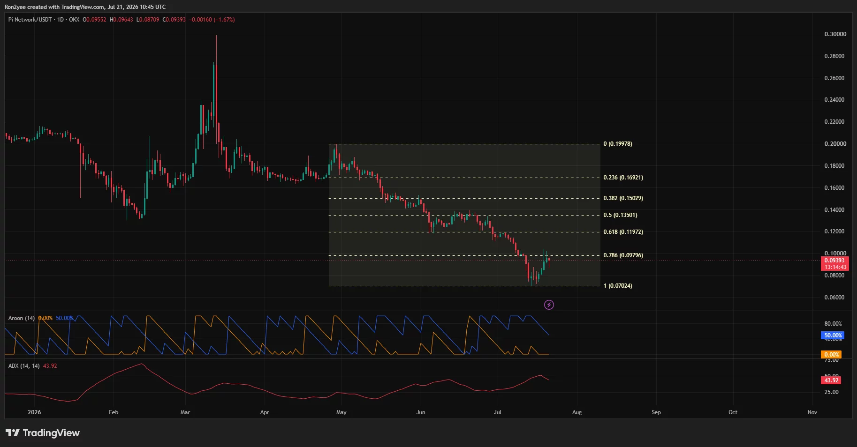
Task: Select the 0.786 (0.09796) Fibonacci level label
Action: [x=623, y=255]
